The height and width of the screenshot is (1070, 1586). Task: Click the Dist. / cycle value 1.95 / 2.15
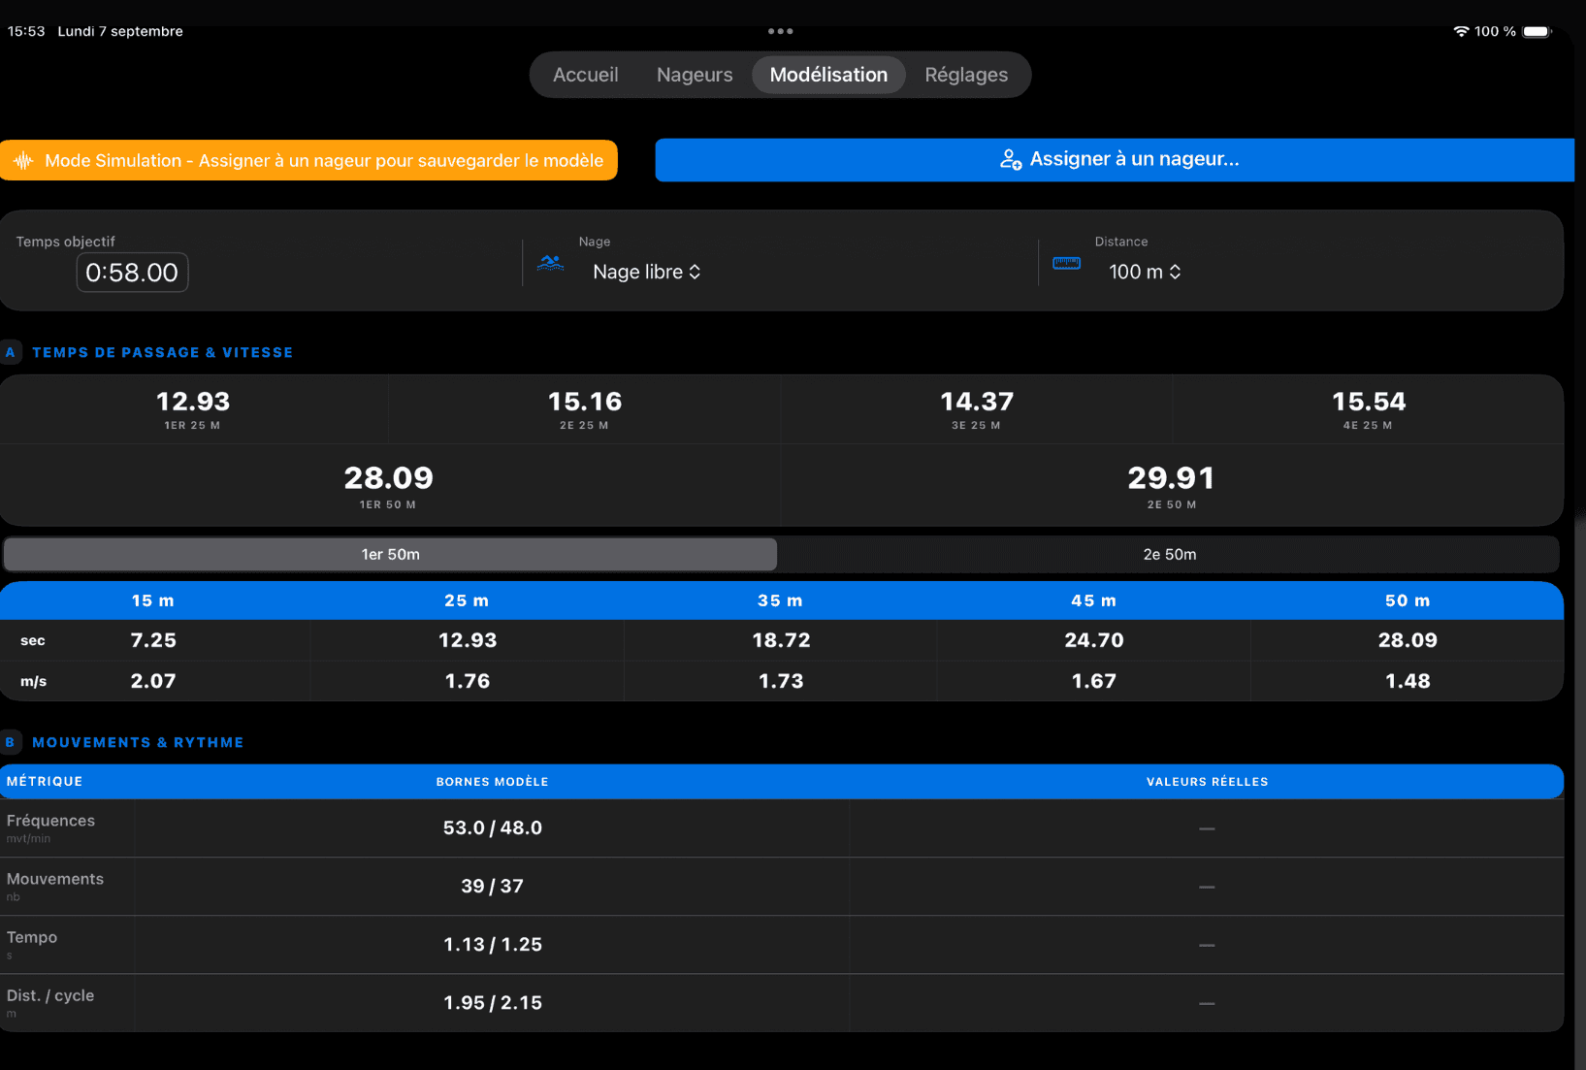click(493, 1003)
